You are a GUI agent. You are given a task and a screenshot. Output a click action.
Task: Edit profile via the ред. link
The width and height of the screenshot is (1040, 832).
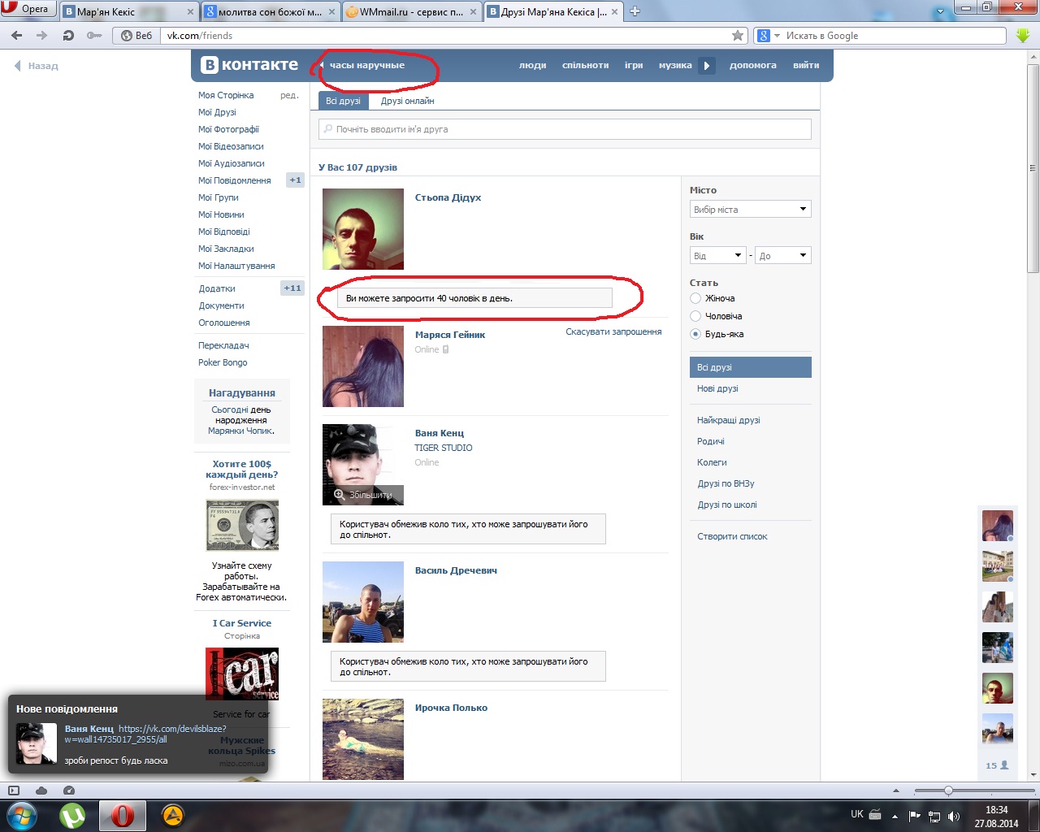[x=289, y=96]
